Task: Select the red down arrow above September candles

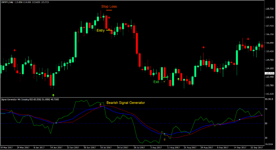Action: (248, 39)
